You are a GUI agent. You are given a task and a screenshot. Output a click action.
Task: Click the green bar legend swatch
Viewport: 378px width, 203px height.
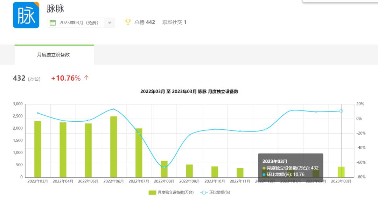[x=153, y=192]
